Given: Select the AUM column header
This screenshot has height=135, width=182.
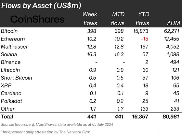Looking at the screenshot, I should 174,23.
